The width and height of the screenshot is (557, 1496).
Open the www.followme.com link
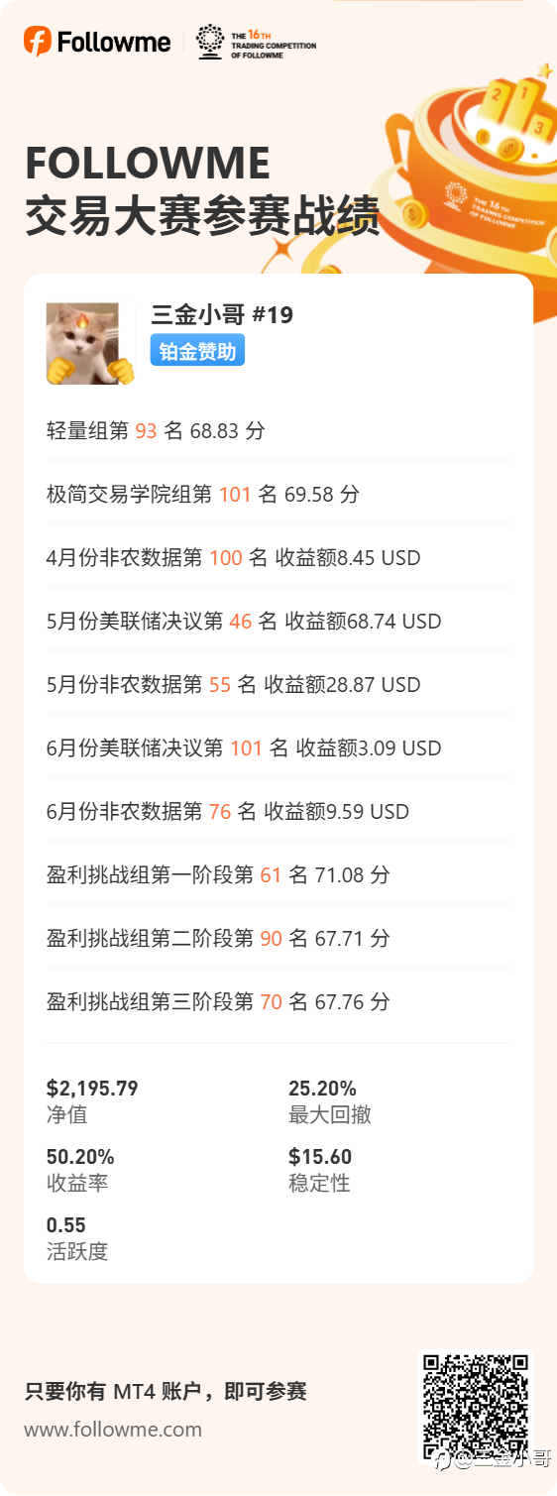pos(113,1430)
